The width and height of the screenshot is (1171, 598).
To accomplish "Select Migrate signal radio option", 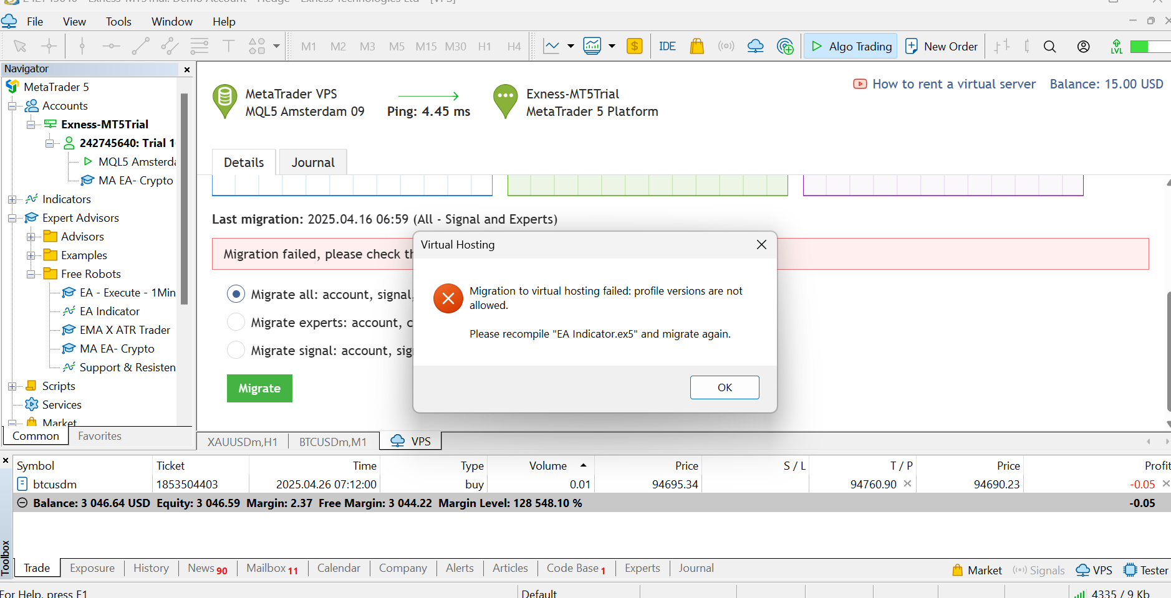I will coord(236,350).
